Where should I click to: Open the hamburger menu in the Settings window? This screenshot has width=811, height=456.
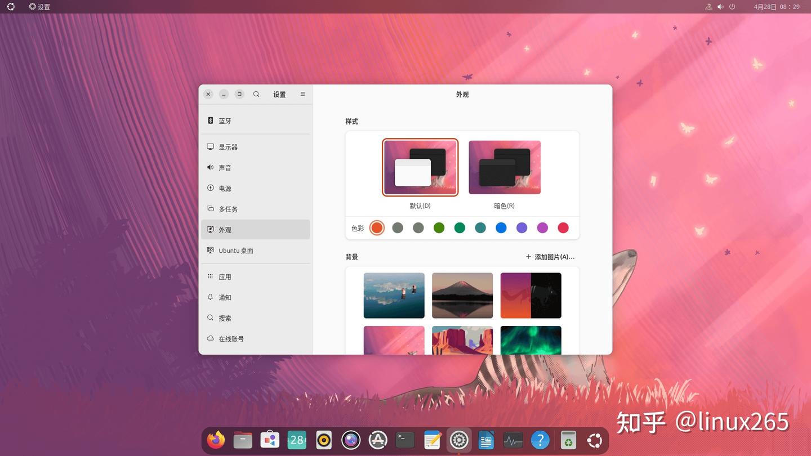click(302, 94)
